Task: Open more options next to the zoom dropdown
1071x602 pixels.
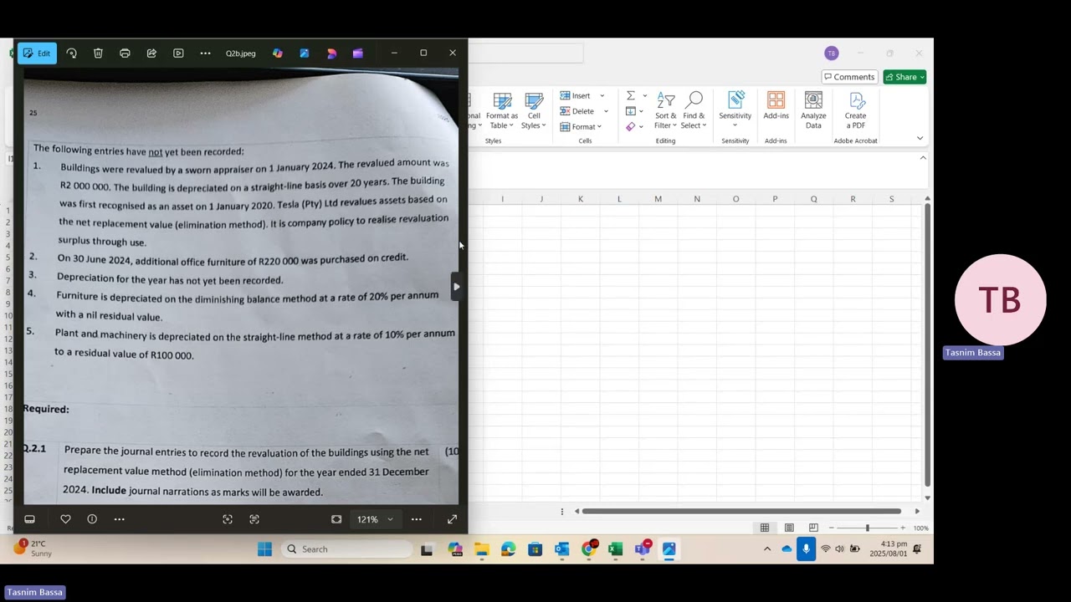Action: (416, 519)
